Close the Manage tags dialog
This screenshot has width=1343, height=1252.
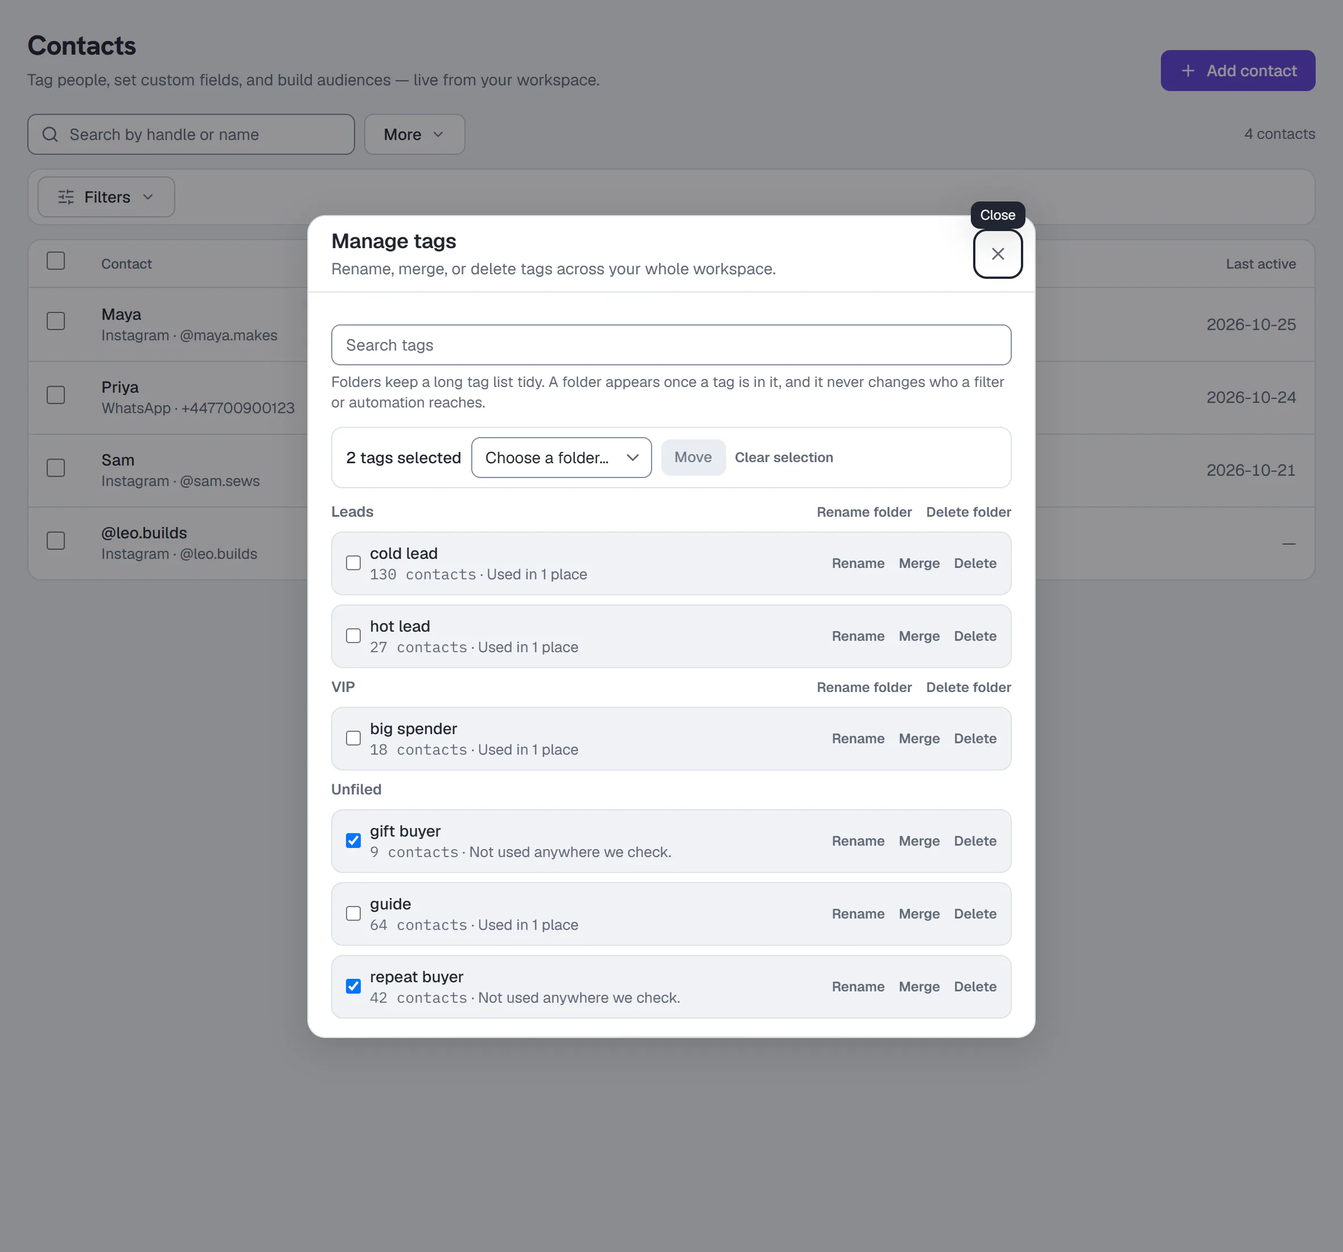(x=997, y=254)
